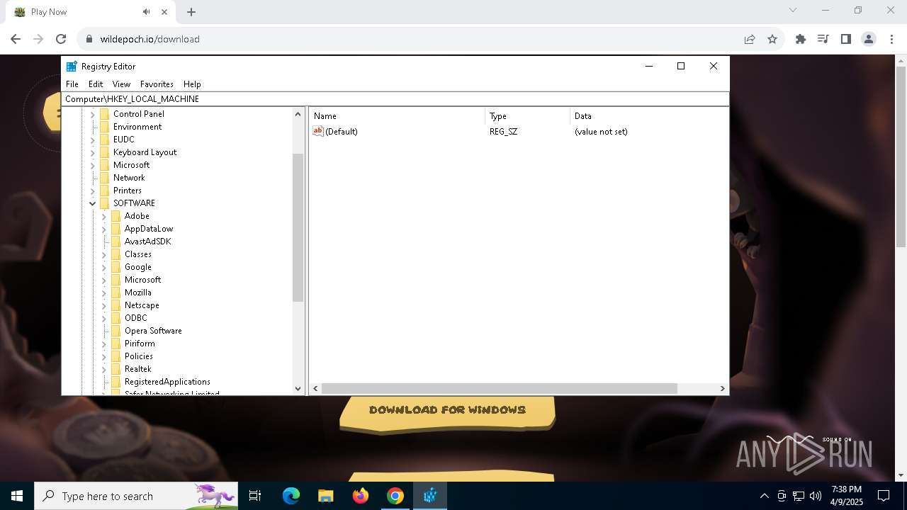Image resolution: width=907 pixels, height=510 pixels.
Task: Open the Chrome three-dot menu
Action: (891, 39)
